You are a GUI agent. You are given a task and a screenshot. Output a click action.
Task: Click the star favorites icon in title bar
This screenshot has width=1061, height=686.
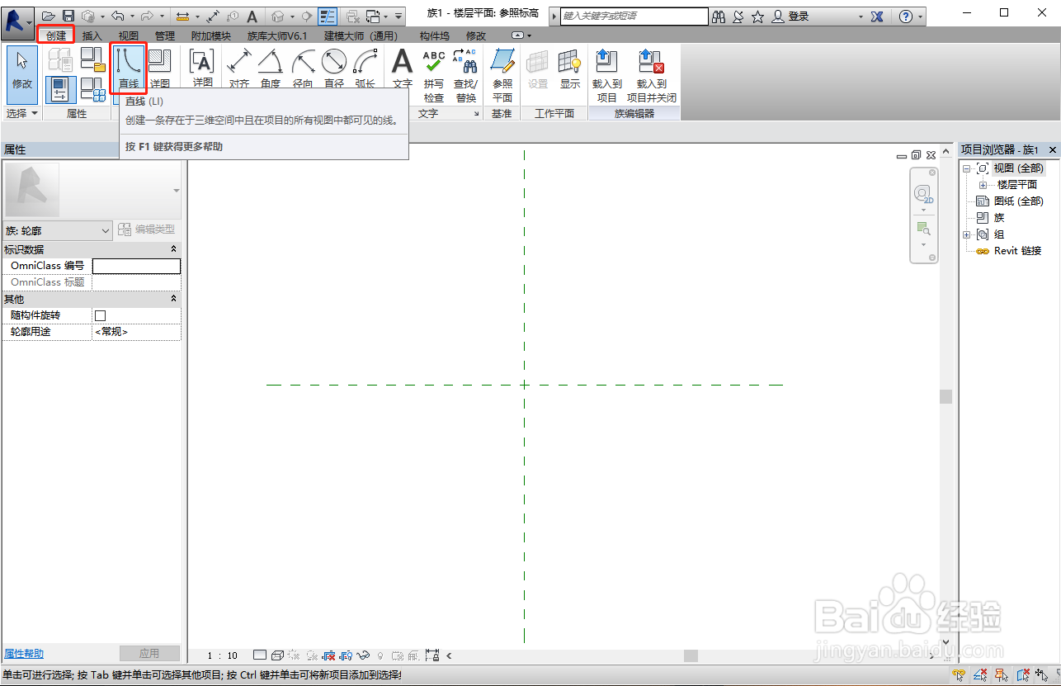757,17
